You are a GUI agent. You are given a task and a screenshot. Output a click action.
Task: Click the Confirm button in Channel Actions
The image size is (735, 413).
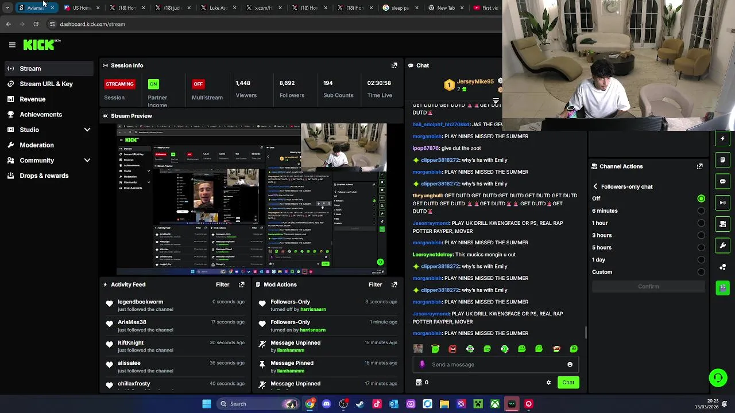coord(648,286)
